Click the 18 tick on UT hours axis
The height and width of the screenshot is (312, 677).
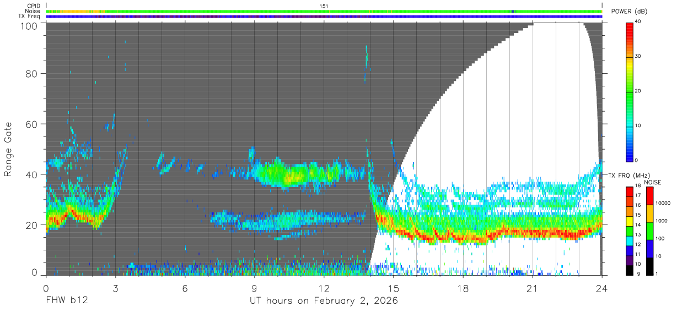tap(463, 288)
